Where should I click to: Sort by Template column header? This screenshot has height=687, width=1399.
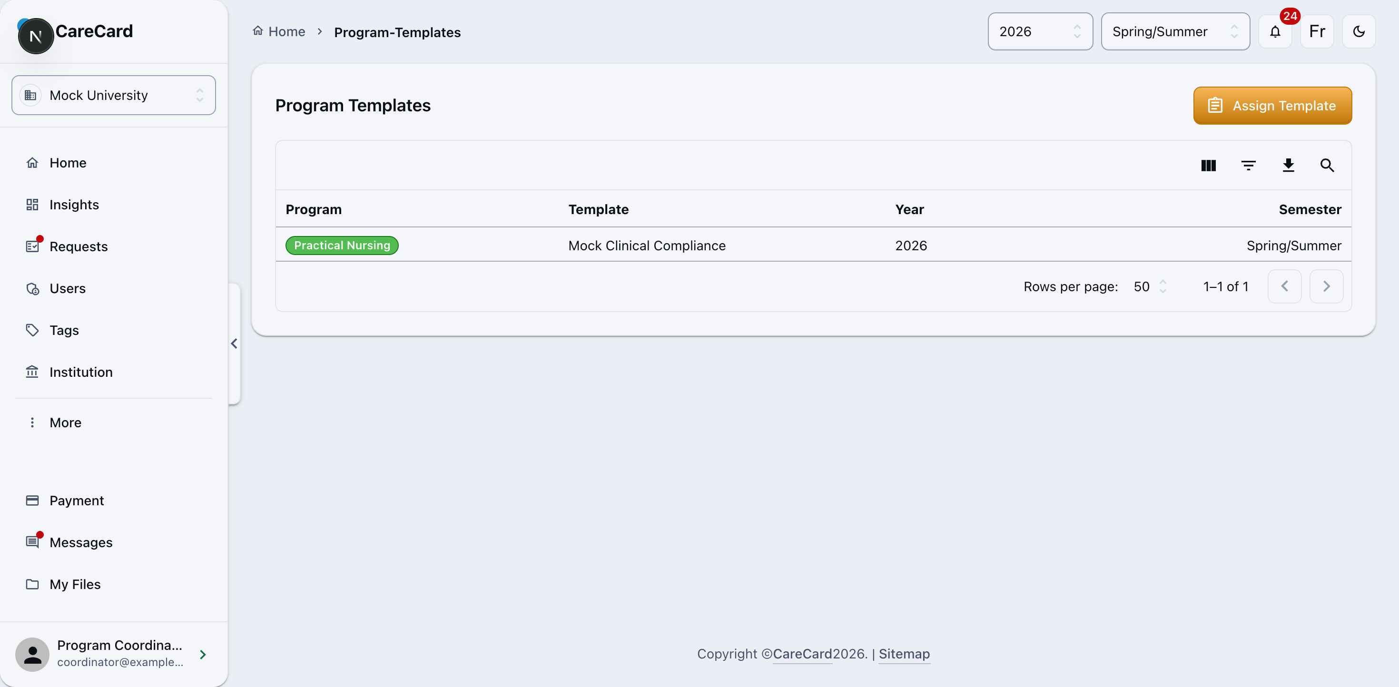click(x=598, y=209)
